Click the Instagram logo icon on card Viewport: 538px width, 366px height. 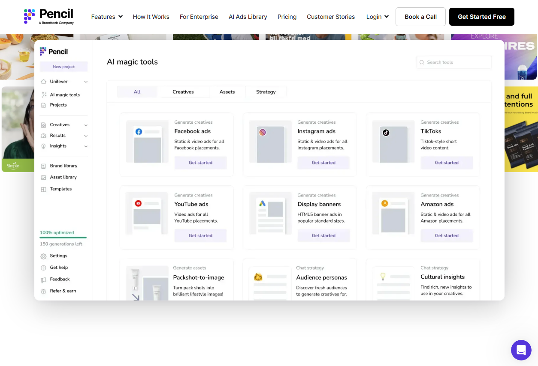tap(263, 132)
